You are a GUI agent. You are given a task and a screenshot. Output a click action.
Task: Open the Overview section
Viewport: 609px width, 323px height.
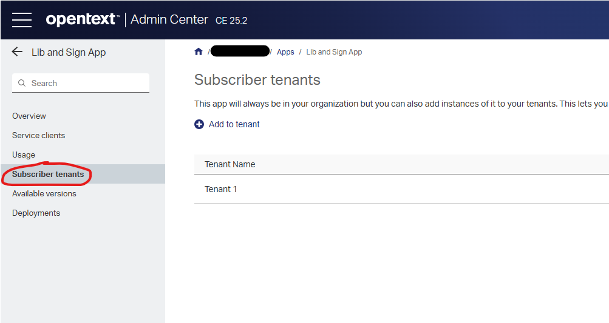click(29, 116)
